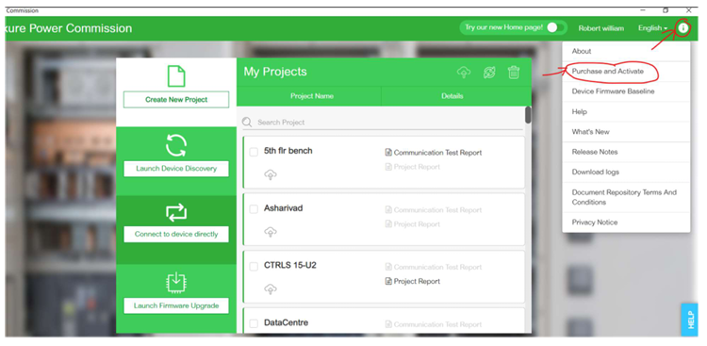Viewport: 707px width, 346px height.
Task: Open Privacy Notice menu entry
Action: tap(626, 222)
